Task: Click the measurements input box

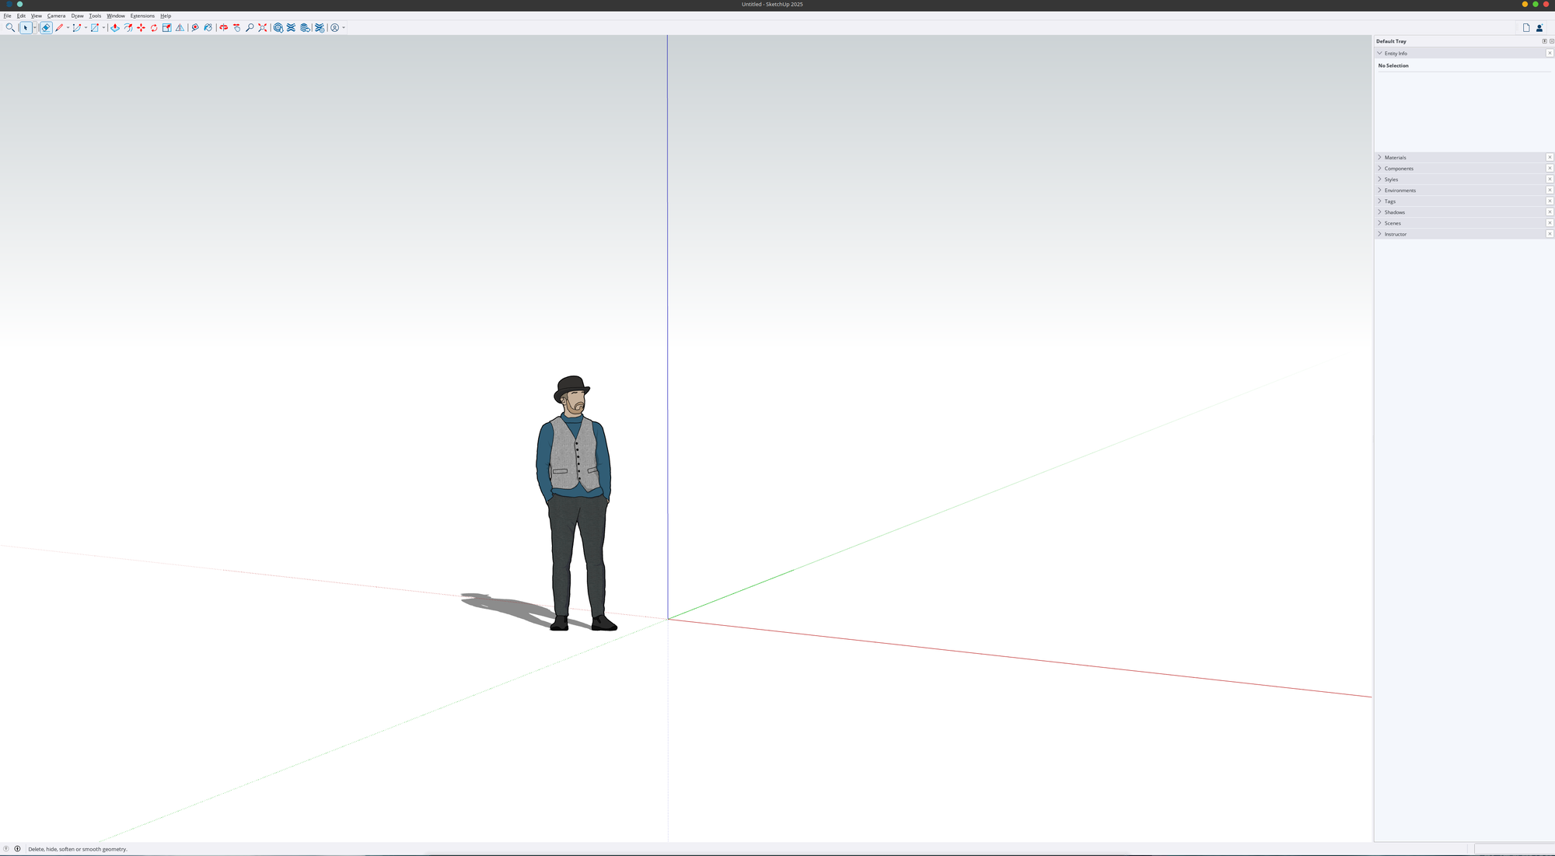Action: [1514, 848]
